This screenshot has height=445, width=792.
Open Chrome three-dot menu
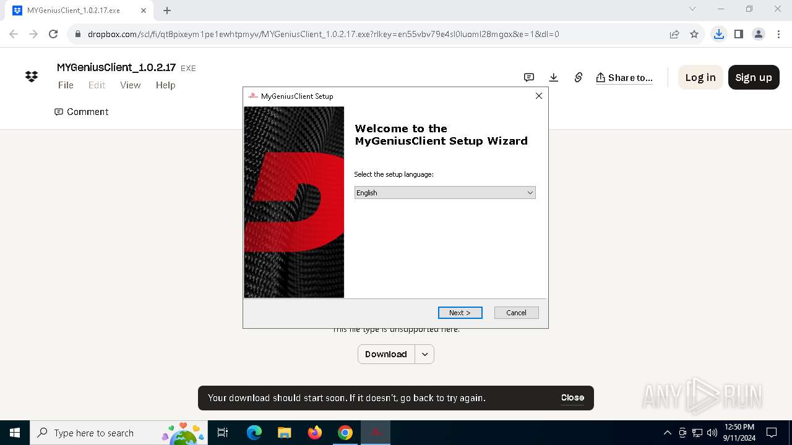point(778,34)
